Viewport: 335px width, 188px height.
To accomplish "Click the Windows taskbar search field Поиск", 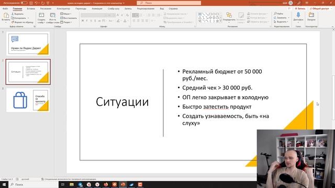I will [33, 184].
